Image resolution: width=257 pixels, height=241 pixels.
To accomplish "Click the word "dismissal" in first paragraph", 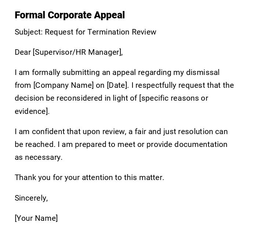I will click(203, 72).
